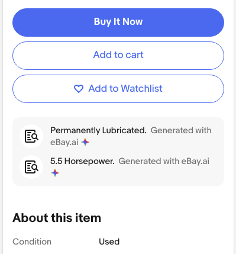236x254 pixels.
Task: Click the Condition label
Action: tap(32, 242)
